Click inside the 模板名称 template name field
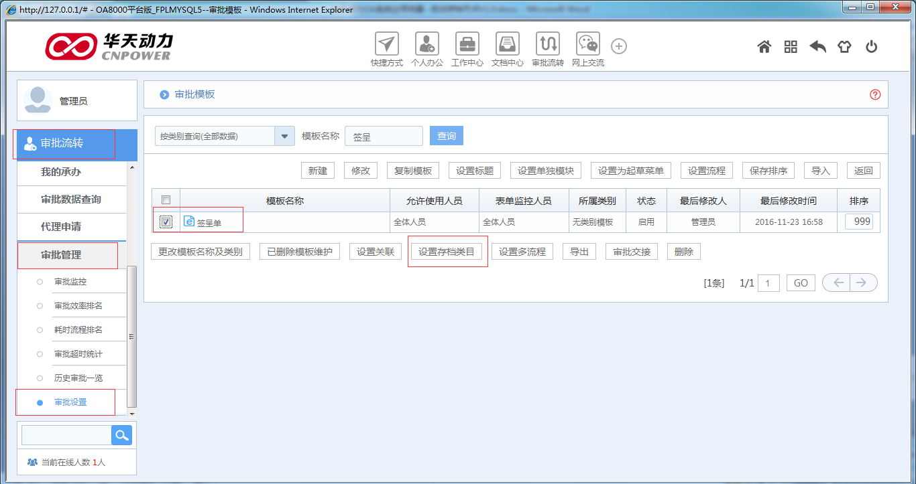This screenshot has width=916, height=484. [383, 135]
